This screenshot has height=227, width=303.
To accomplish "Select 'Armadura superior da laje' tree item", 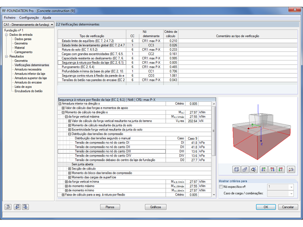I will point(31,78).
